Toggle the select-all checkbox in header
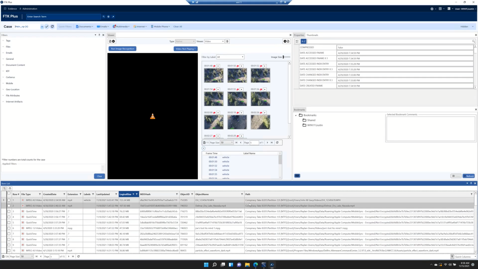 pyautogui.click(x=9, y=194)
